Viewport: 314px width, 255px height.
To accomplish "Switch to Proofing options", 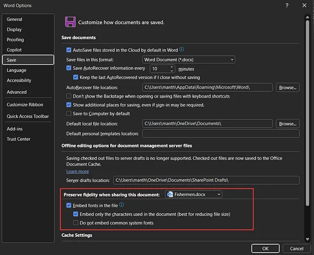I will (x=28, y=40).
